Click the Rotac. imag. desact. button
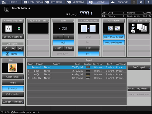This screenshot has height=114, width=152. pos(139,89)
